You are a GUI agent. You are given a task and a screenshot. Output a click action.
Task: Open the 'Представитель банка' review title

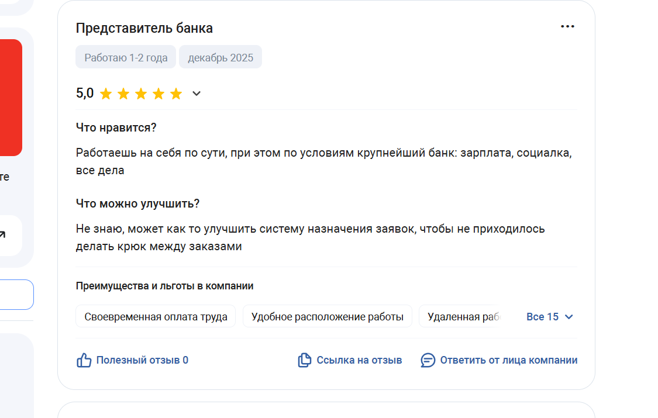(144, 28)
